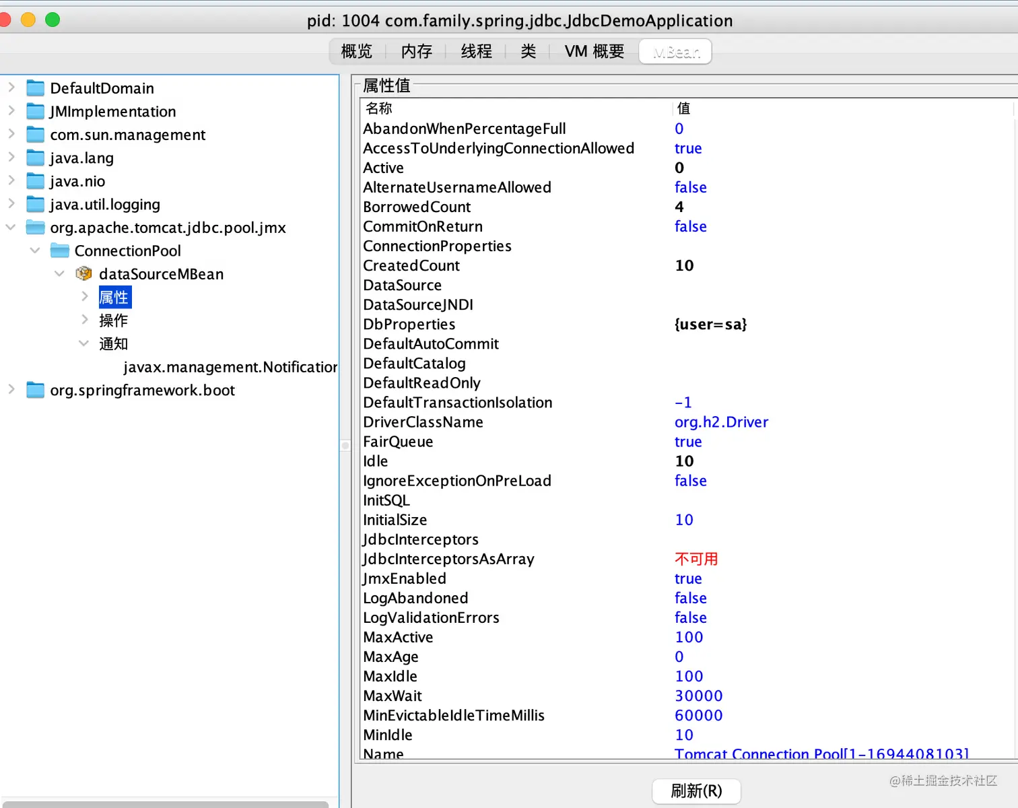Screen dimensions: 1018x808
Task: Click the org.springframework.boot folder icon
Action: point(35,390)
